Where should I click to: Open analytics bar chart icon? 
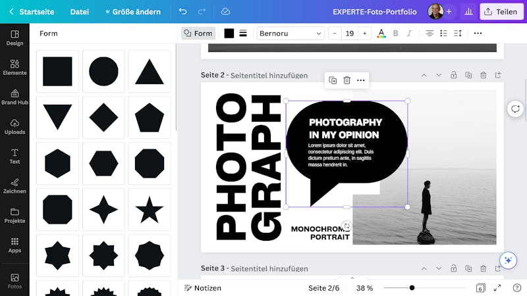[468, 12]
